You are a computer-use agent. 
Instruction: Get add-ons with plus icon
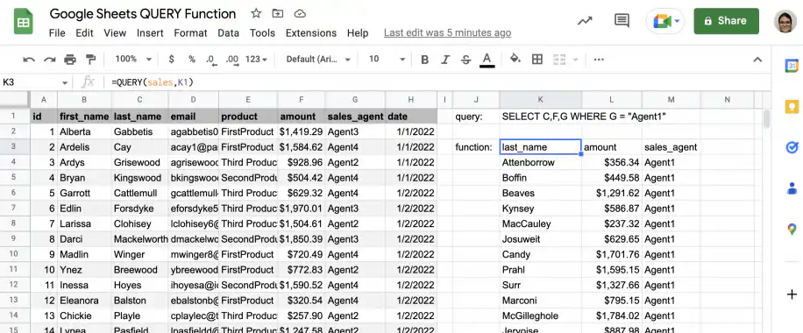pos(792,294)
